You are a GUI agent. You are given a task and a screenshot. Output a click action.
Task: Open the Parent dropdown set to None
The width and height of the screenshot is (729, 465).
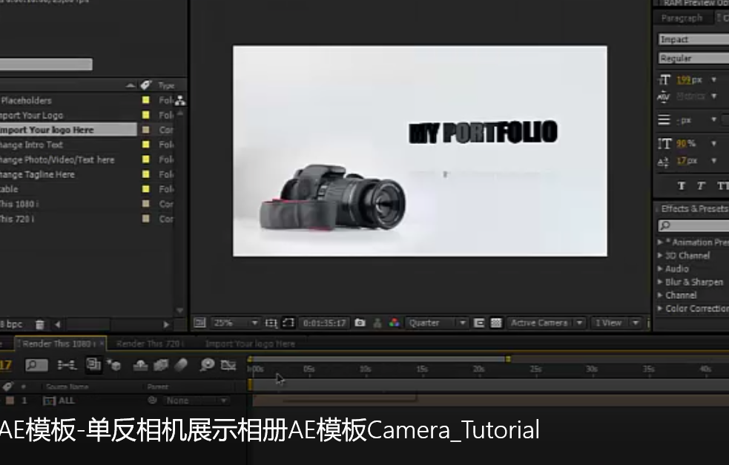(x=197, y=400)
